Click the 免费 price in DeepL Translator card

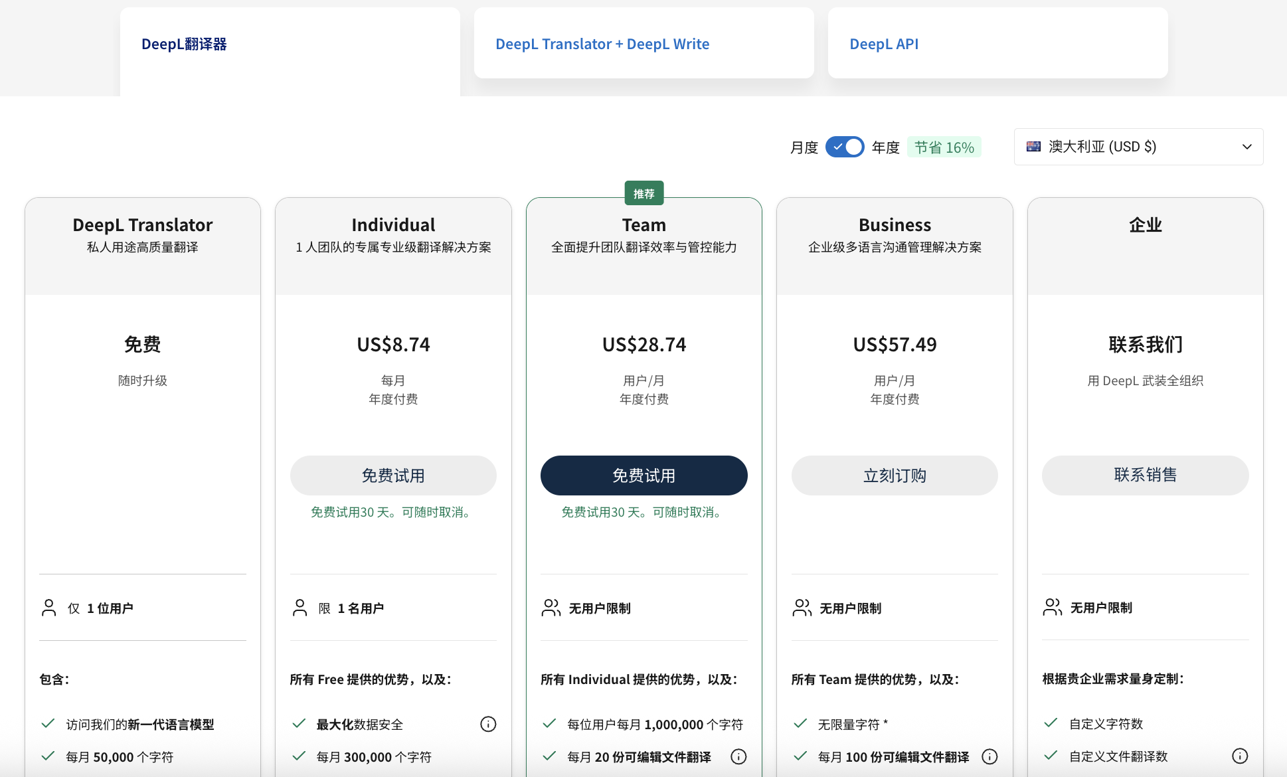click(143, 345)
